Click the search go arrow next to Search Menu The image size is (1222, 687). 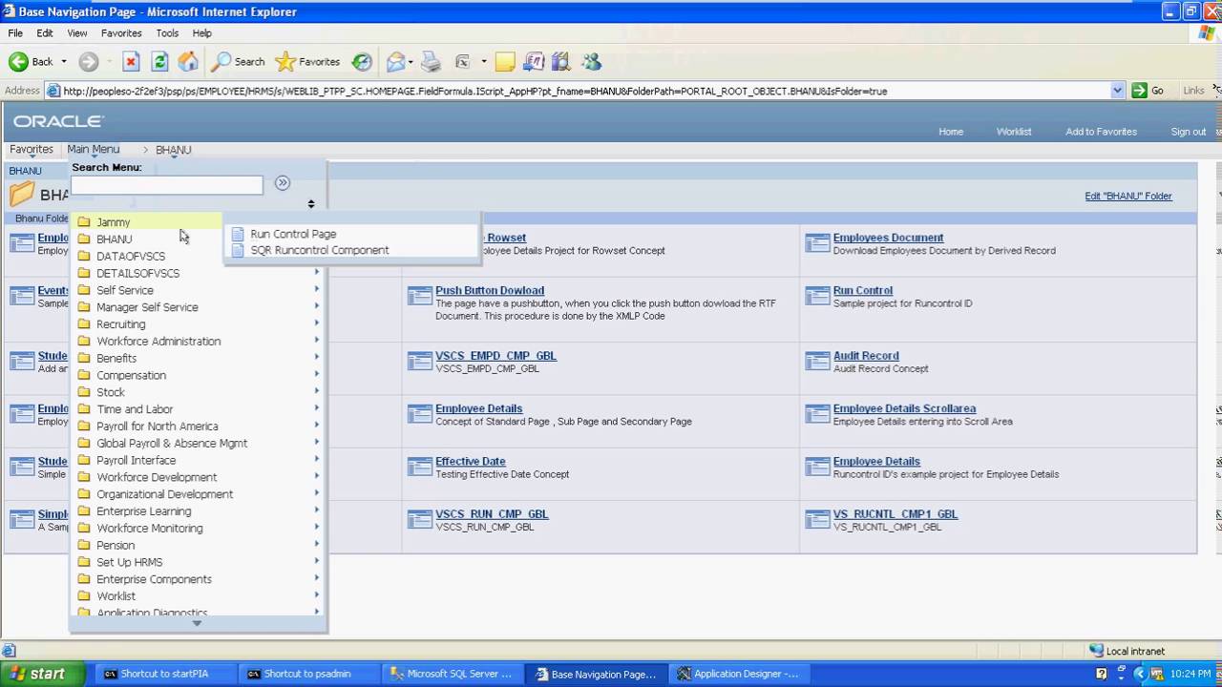[x=282, y=183]
